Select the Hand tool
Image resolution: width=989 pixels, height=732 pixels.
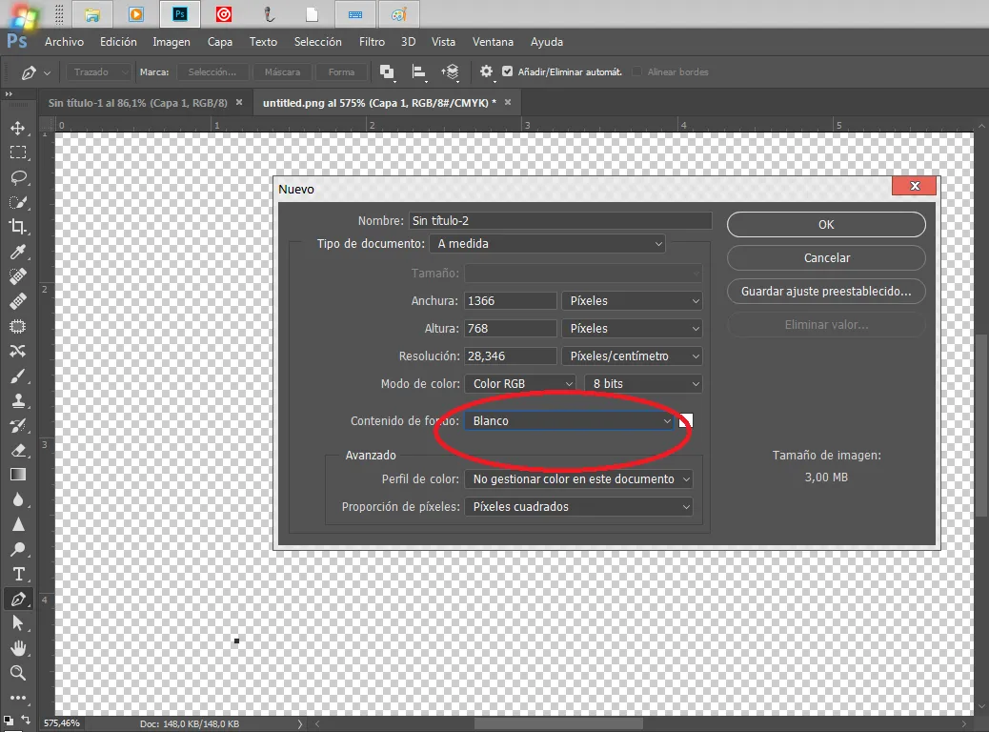click(x=18, y=648)
